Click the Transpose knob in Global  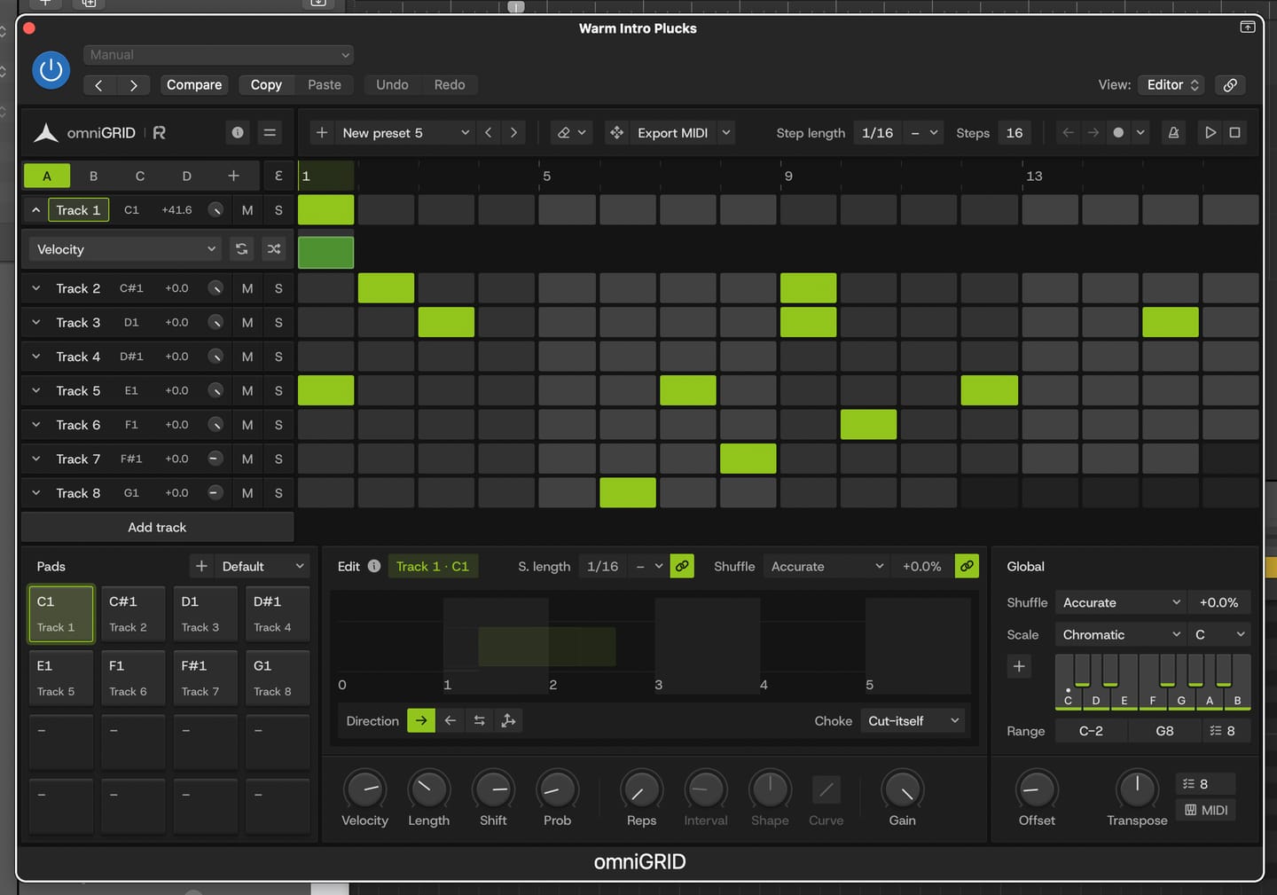pyautogui.click(x=1137, y=789)
